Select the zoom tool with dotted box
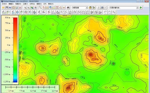This screenshot has width=150, height=93. coord(40,7)
